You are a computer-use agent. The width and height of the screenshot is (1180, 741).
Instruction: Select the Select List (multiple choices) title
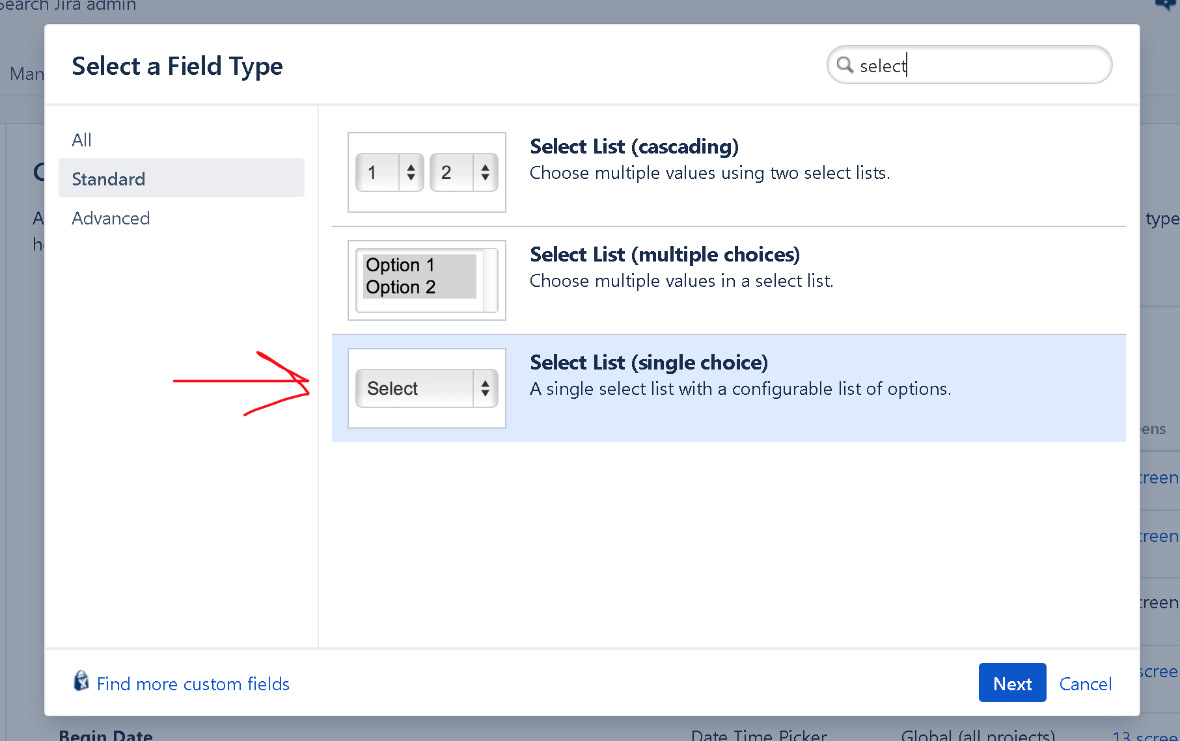click(x=665, y=254)
